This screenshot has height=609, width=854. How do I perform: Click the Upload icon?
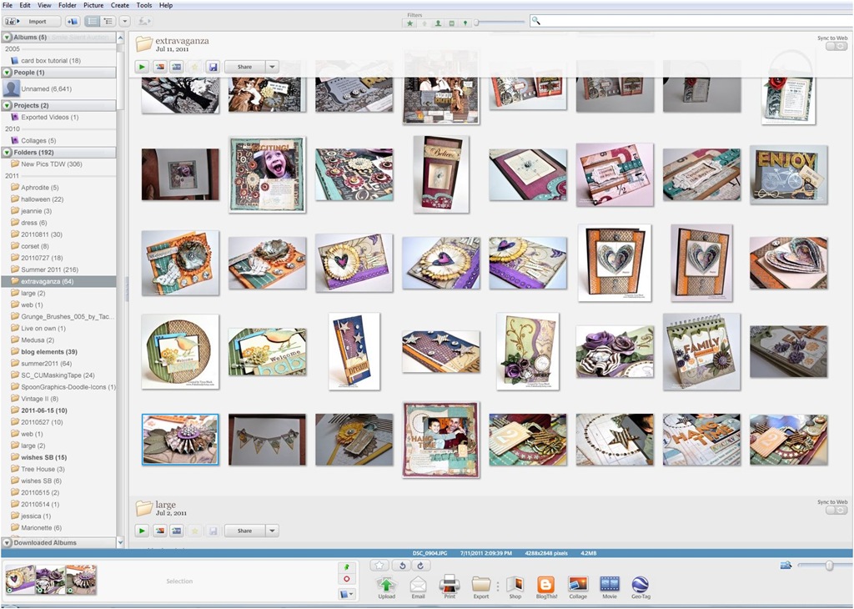(x=386, y=588)
